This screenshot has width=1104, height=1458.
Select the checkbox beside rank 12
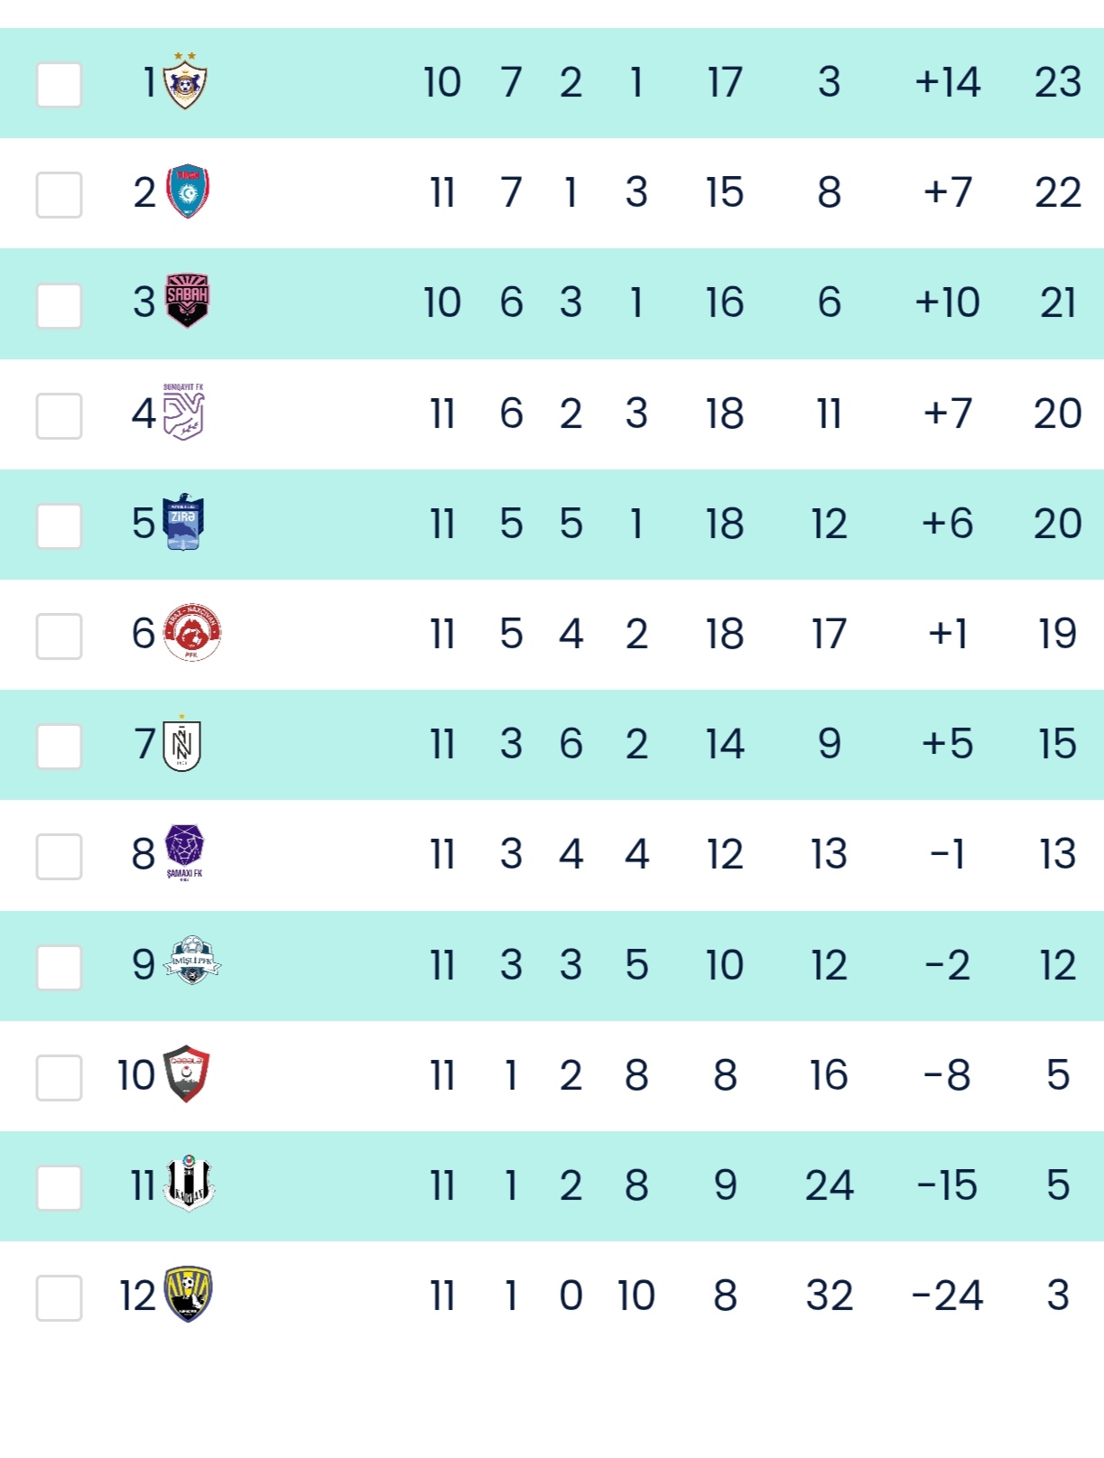click(x=60, y=1297)
